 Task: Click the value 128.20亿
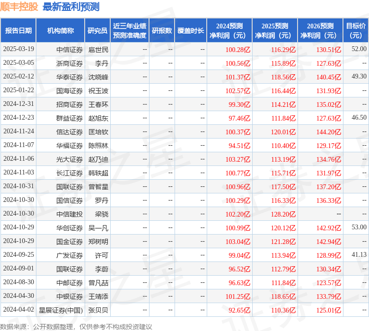pyautogui.click(x=283, y=214)
